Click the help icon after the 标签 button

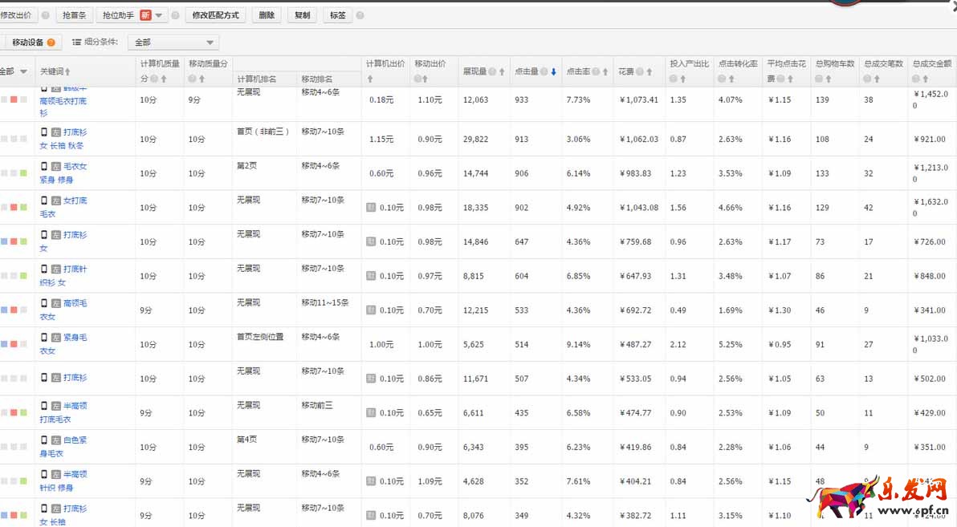tap(360, 14)
